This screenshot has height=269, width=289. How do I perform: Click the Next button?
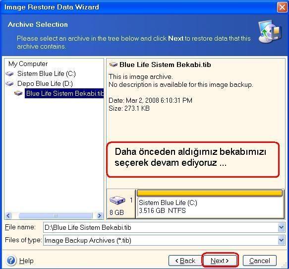click(x=220, y=261)
